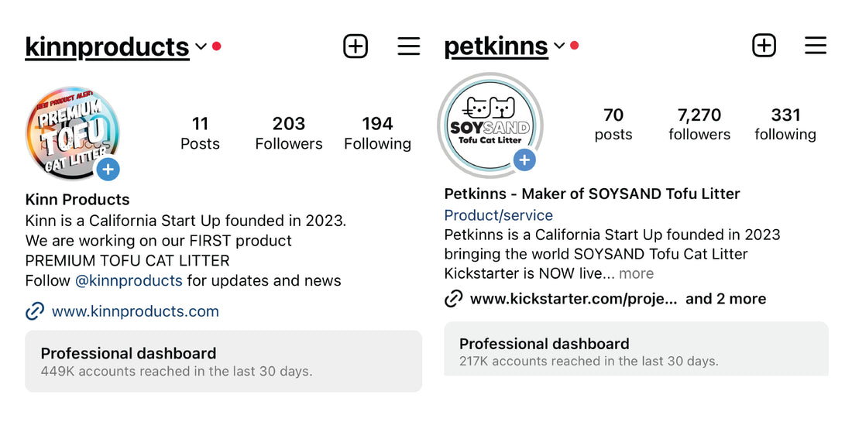Add story via plus badge on SOYSAND avatar
The height and width of the screenshot is (446, 852).
click(x=524, y=160)
